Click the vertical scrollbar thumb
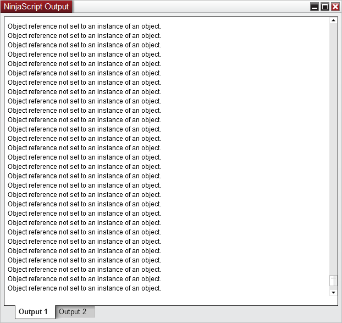This screenshot has width=342, height=323. (x=333, y=281)
